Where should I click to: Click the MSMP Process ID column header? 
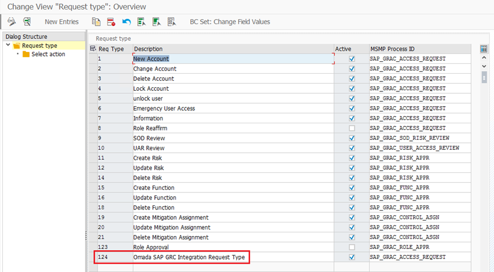[x=420, y=49]
